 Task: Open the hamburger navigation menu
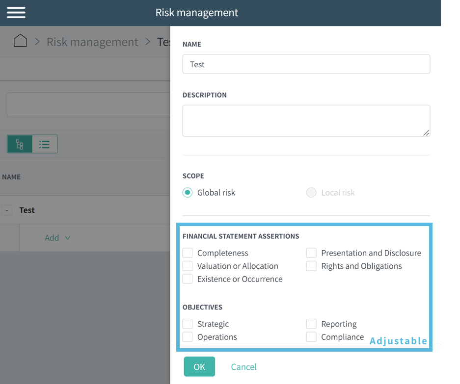coord(16,12)
